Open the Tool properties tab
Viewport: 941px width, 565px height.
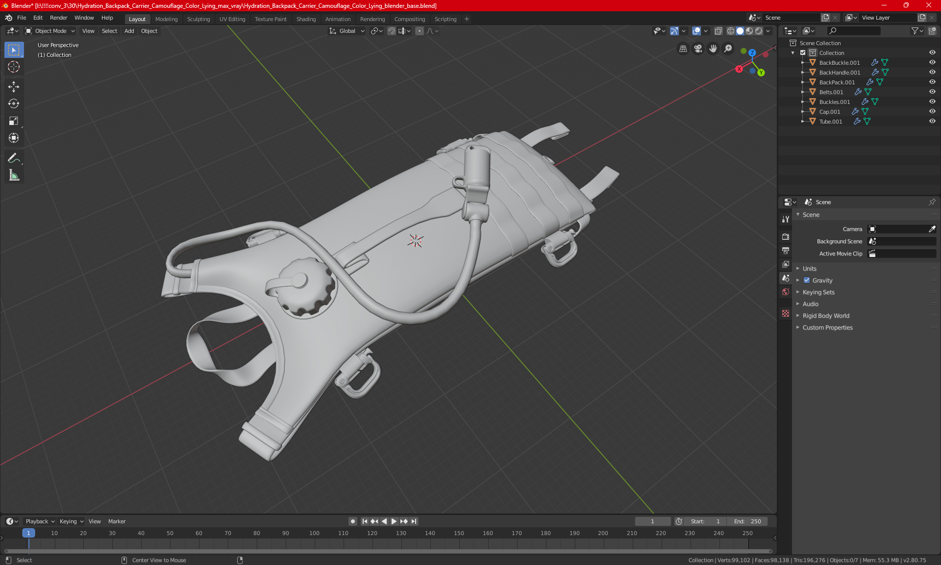tap(786, 219)
